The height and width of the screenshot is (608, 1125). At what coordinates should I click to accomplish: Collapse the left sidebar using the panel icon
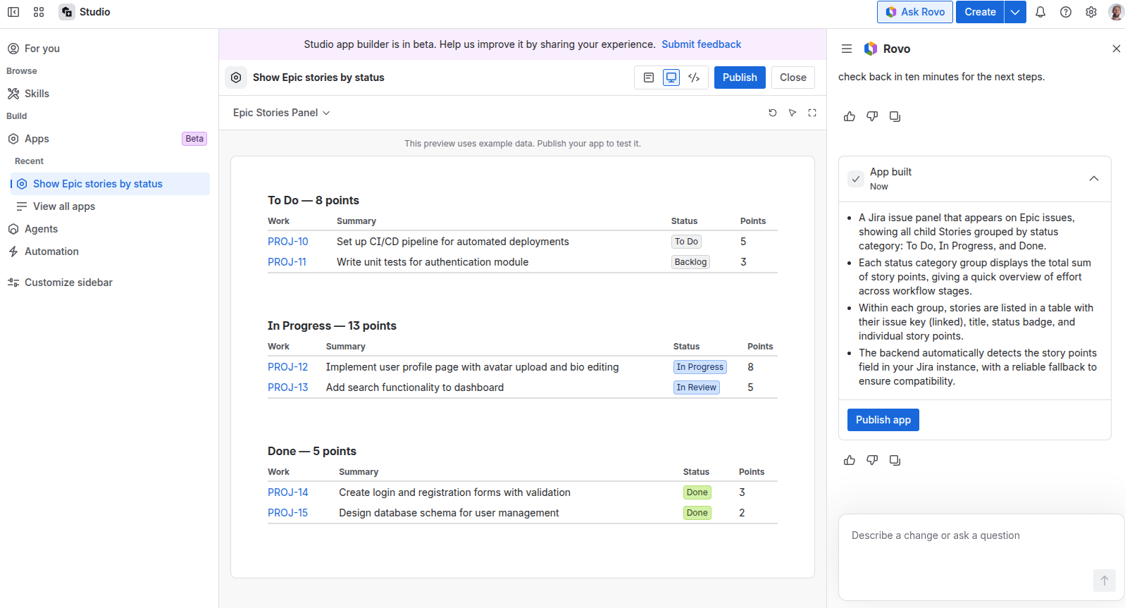[x=13, y=12]
